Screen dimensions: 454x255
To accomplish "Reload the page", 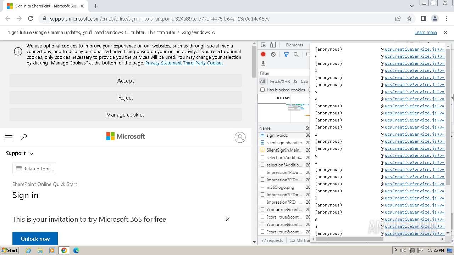I will [31, 18].
